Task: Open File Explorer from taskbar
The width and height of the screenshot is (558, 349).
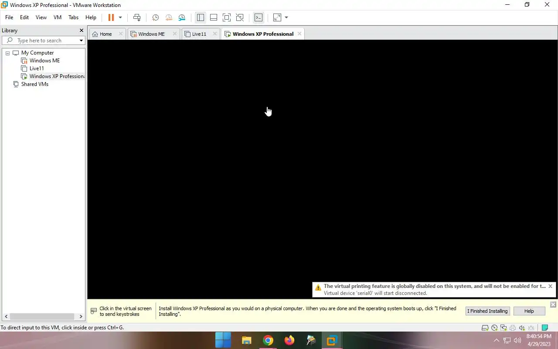Action: pyautogui.click(x=247, y=340)
